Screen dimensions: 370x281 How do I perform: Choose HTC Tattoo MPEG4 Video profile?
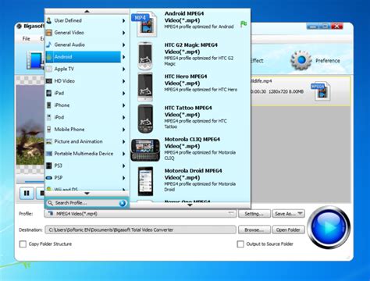point(190,119)
